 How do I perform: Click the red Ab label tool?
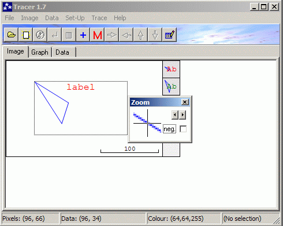pyautogui.click(x=171, y=69)
